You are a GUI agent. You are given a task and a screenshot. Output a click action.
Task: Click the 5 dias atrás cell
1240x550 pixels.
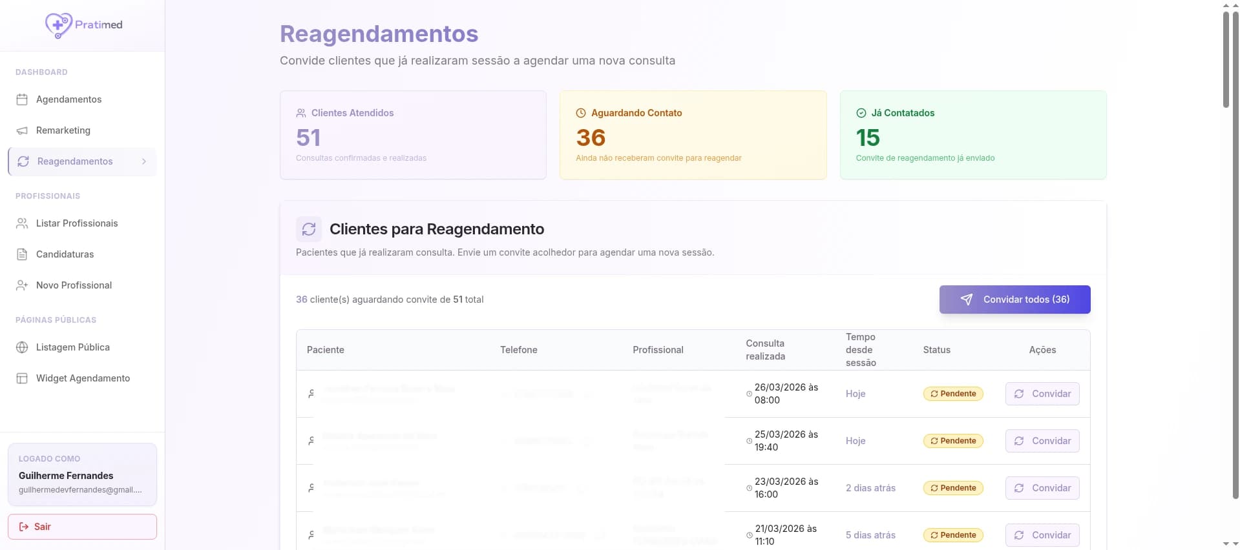point(870,535)
